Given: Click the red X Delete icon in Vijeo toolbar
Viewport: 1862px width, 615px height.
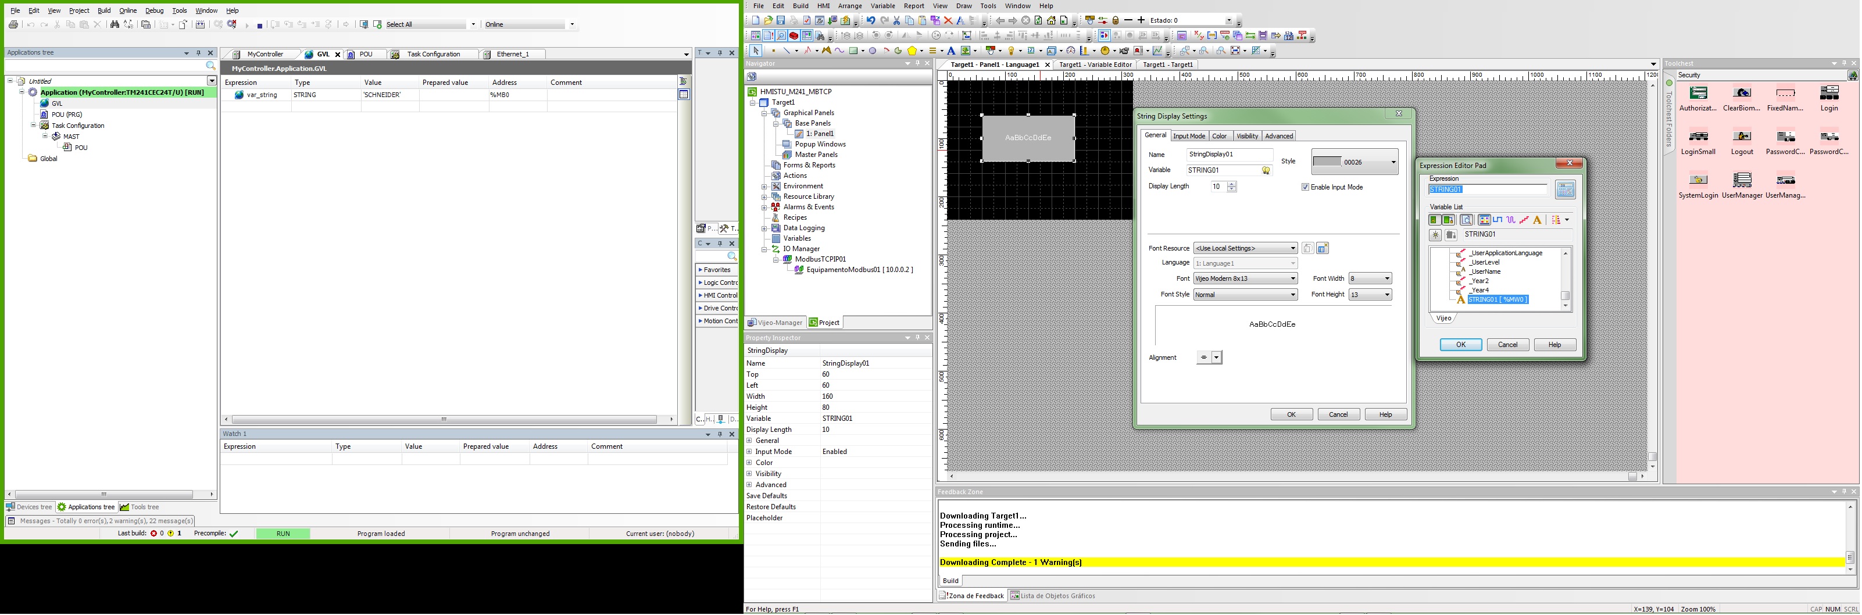Looking at the screenshot, I should 948,20.
